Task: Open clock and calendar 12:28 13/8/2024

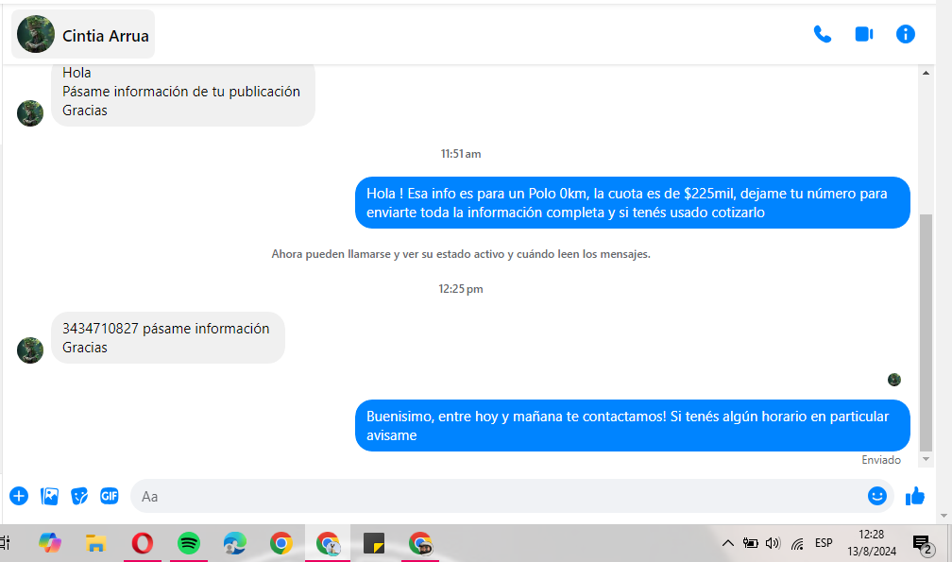Action: (x=871, y=542)
